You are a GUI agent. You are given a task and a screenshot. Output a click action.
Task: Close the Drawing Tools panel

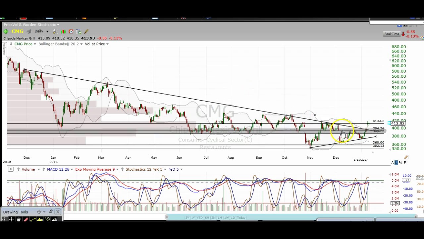pos(58,212)
